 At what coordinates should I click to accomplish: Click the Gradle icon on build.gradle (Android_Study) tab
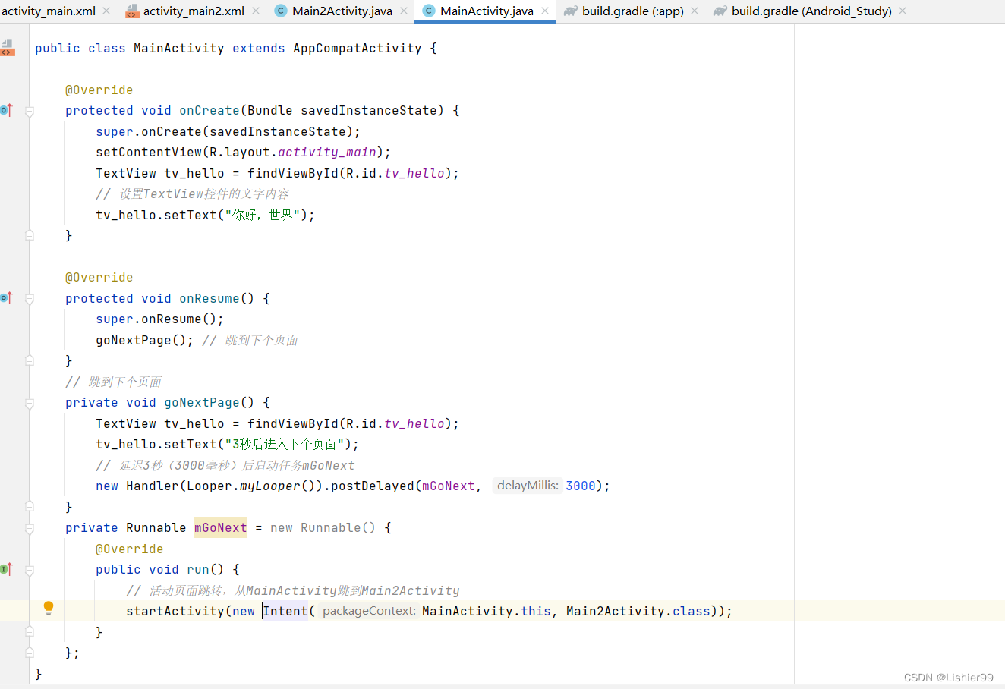pyautogui.click(x=720, y=11)
